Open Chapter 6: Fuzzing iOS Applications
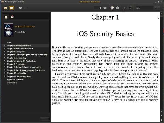 22,61
